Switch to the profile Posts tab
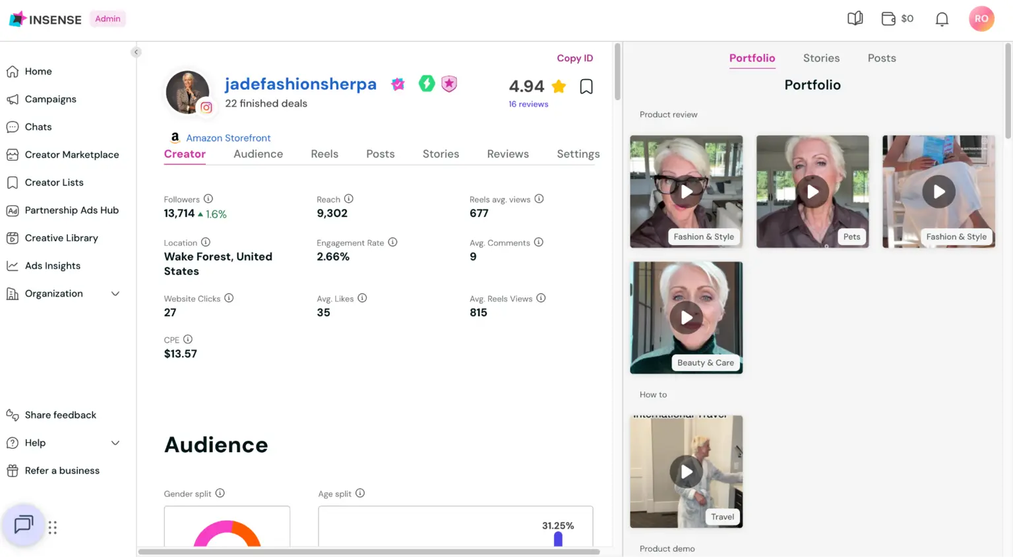The width and height of the screenshot is (1013, 557). (x=381, y=154)
